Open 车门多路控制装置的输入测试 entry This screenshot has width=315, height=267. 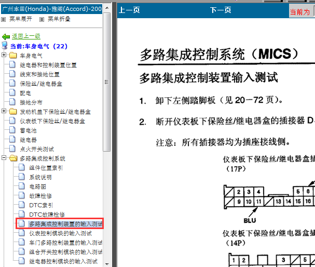66,243
